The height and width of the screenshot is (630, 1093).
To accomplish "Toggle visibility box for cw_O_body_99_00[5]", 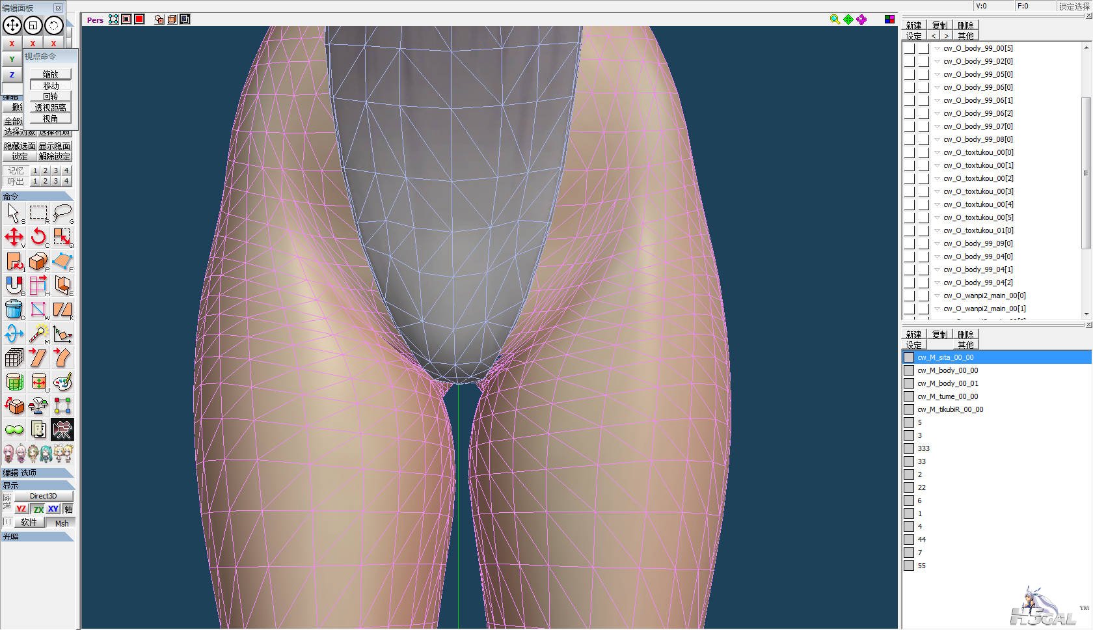I will pyautogui.click(x=910, y=48).
